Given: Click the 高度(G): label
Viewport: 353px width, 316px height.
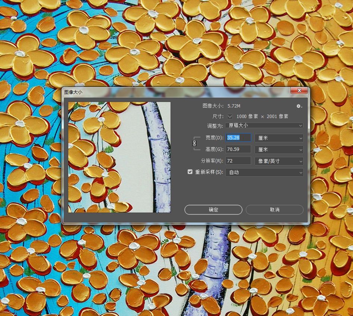Looking at the screenshot, I should 214,149.
